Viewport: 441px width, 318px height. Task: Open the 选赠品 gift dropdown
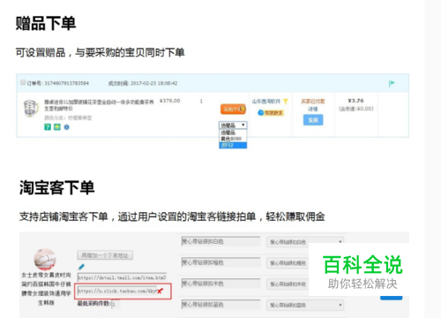[233, 125]
